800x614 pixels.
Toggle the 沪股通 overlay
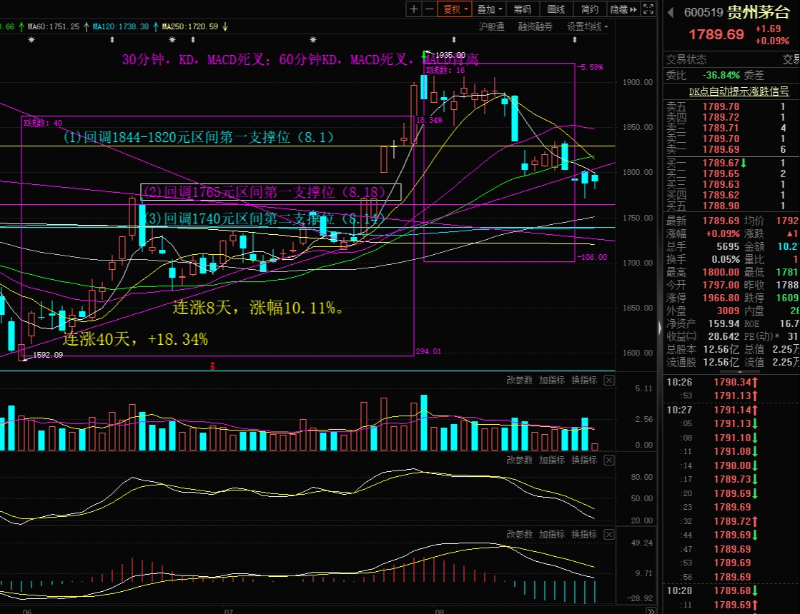coord(491,26)
